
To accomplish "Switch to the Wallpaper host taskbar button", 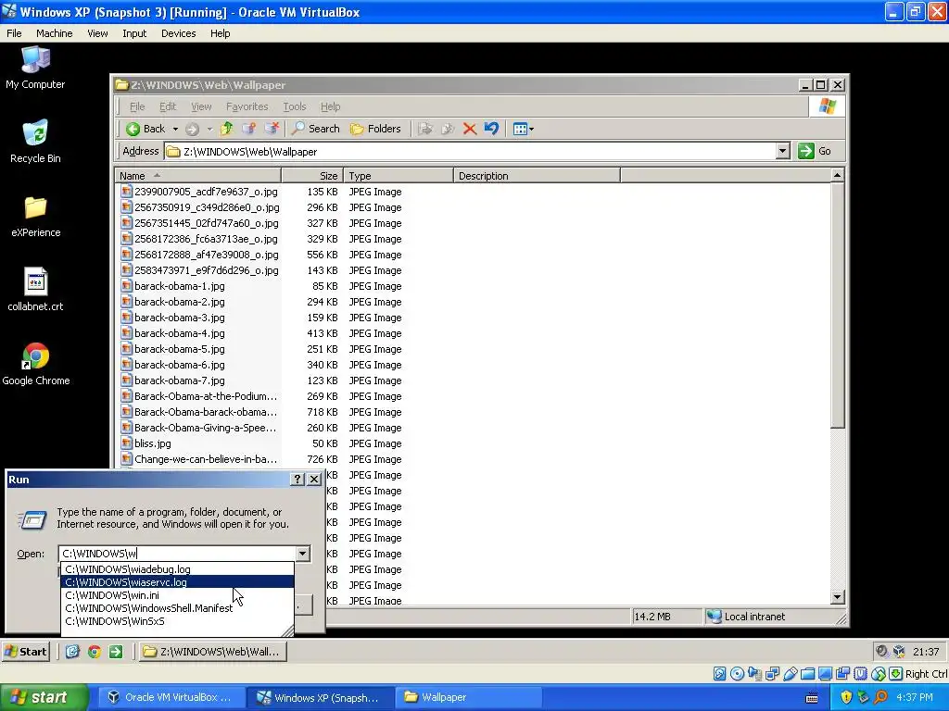I will [x=468, y=697].
